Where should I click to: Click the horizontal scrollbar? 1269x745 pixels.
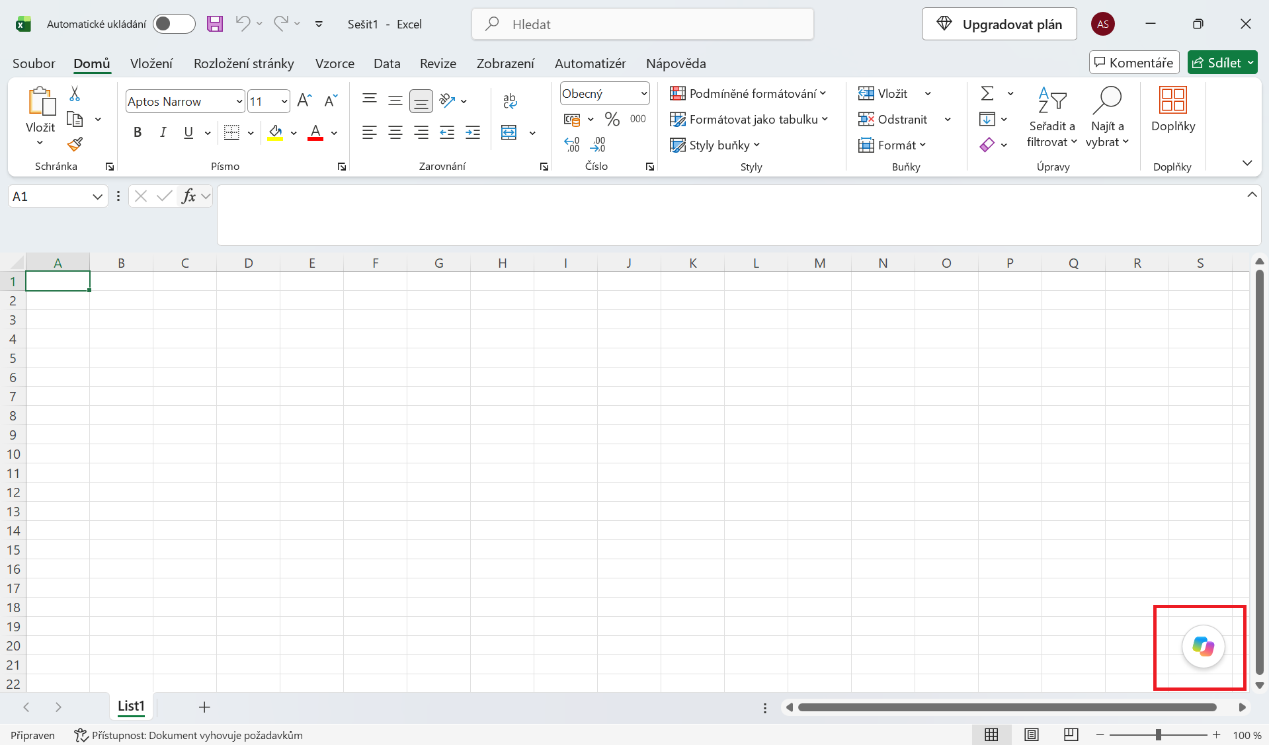point(1007,707)
